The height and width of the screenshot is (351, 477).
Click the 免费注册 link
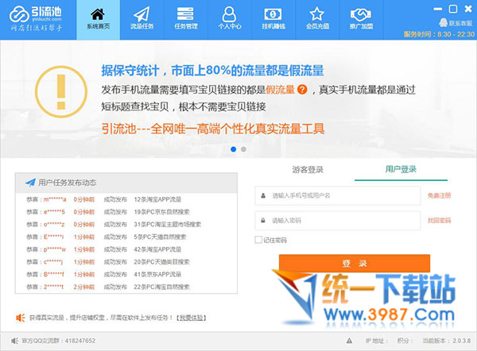tap(439, 195)
